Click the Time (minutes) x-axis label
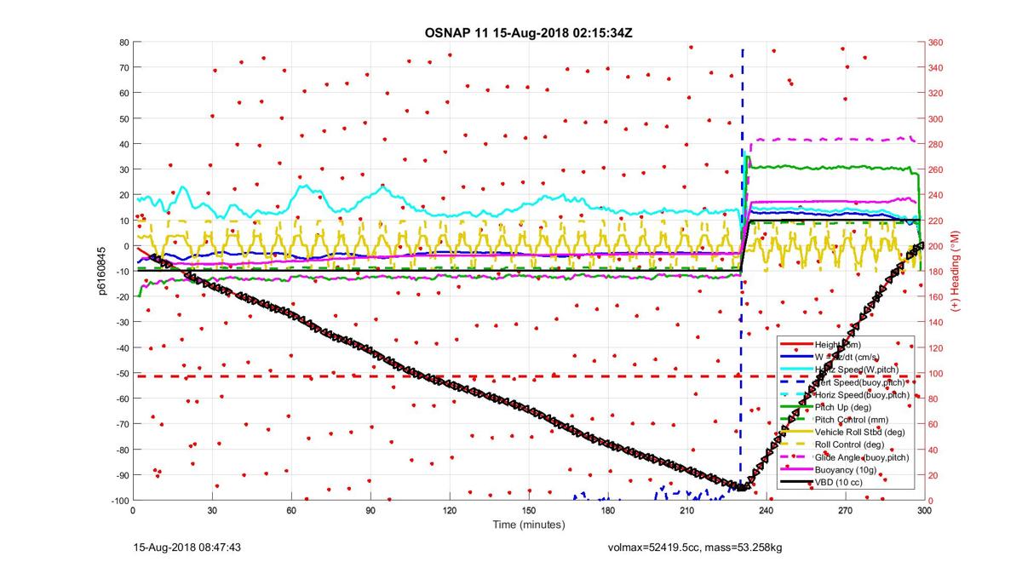The image size is (1022, 562). pyautogui.click(x=528, y=525)
